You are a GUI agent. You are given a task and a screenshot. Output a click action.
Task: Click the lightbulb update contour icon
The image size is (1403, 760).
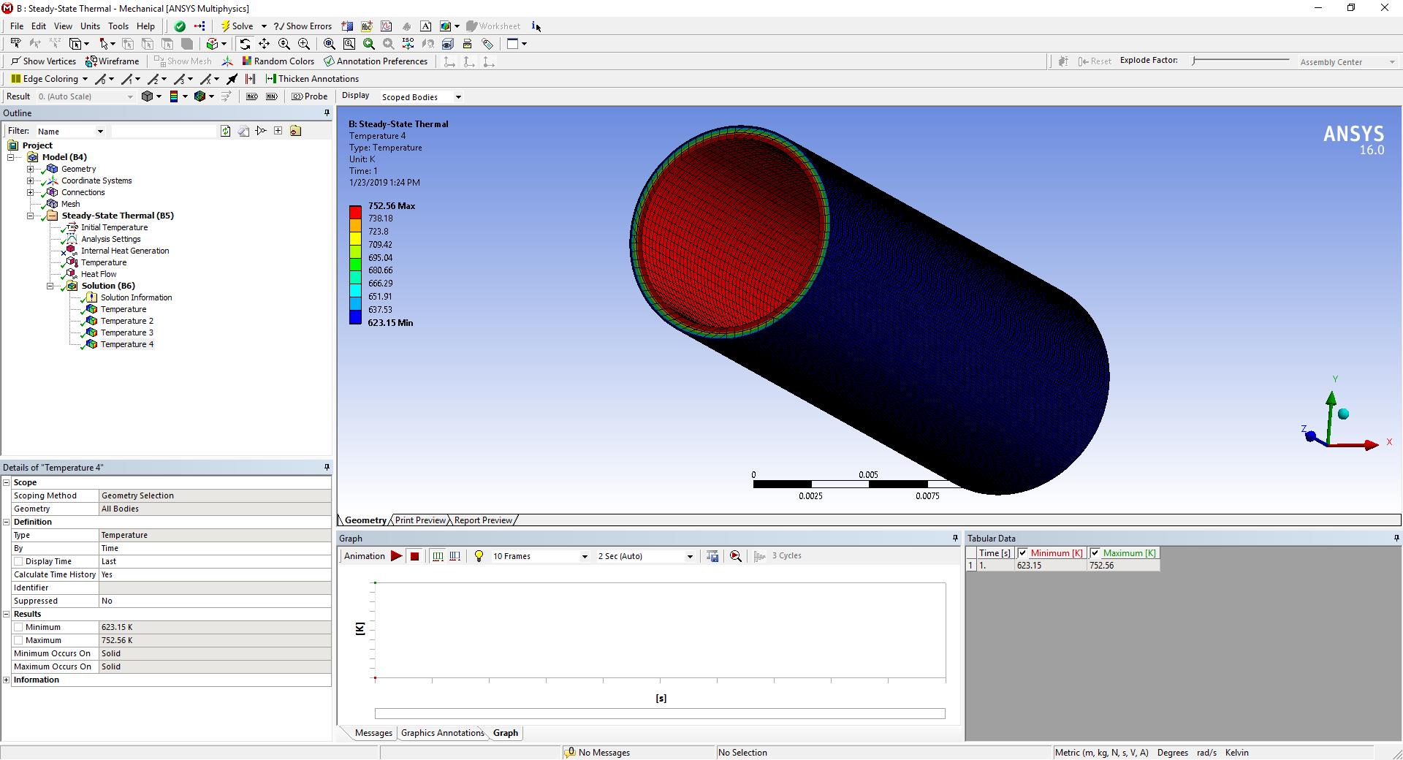pyautogui.click(x=479, y=556)
